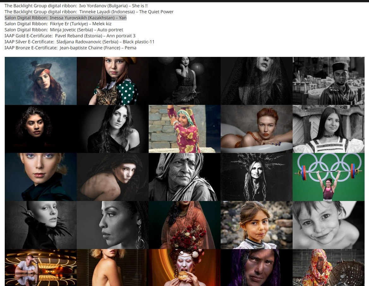This screenshot has width=369, height=286.
Task: Click the person eating a burger photo
Action: click(x=184, y=267)
